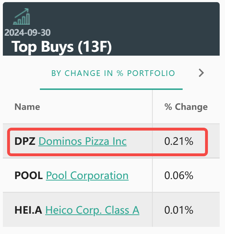Click the Top Buys (13F) heading
Viewport: 225px width, 234px height.
point(62,47)
